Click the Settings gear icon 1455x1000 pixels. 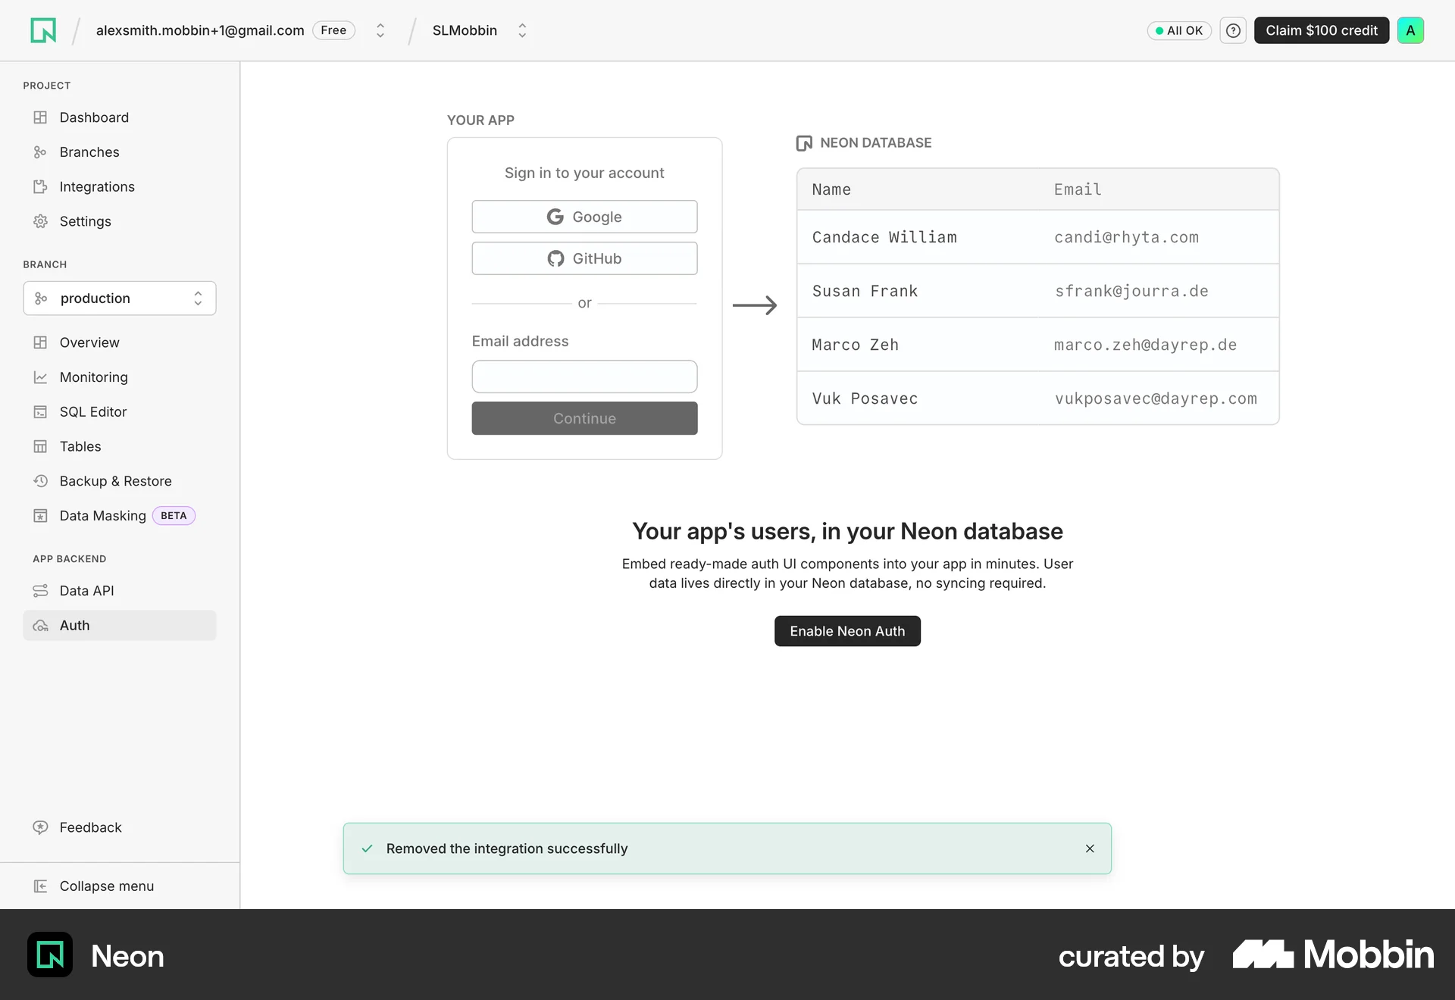coord(40,221)
